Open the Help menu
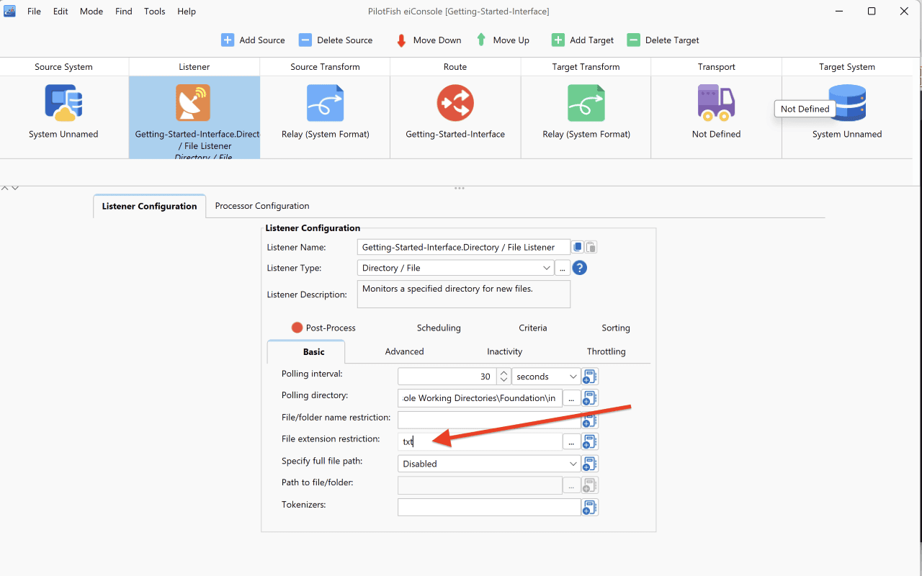The image size is (922, 576). tap(187, 12)
